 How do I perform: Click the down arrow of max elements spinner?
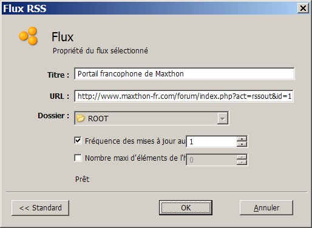click(x=242, y=162)
